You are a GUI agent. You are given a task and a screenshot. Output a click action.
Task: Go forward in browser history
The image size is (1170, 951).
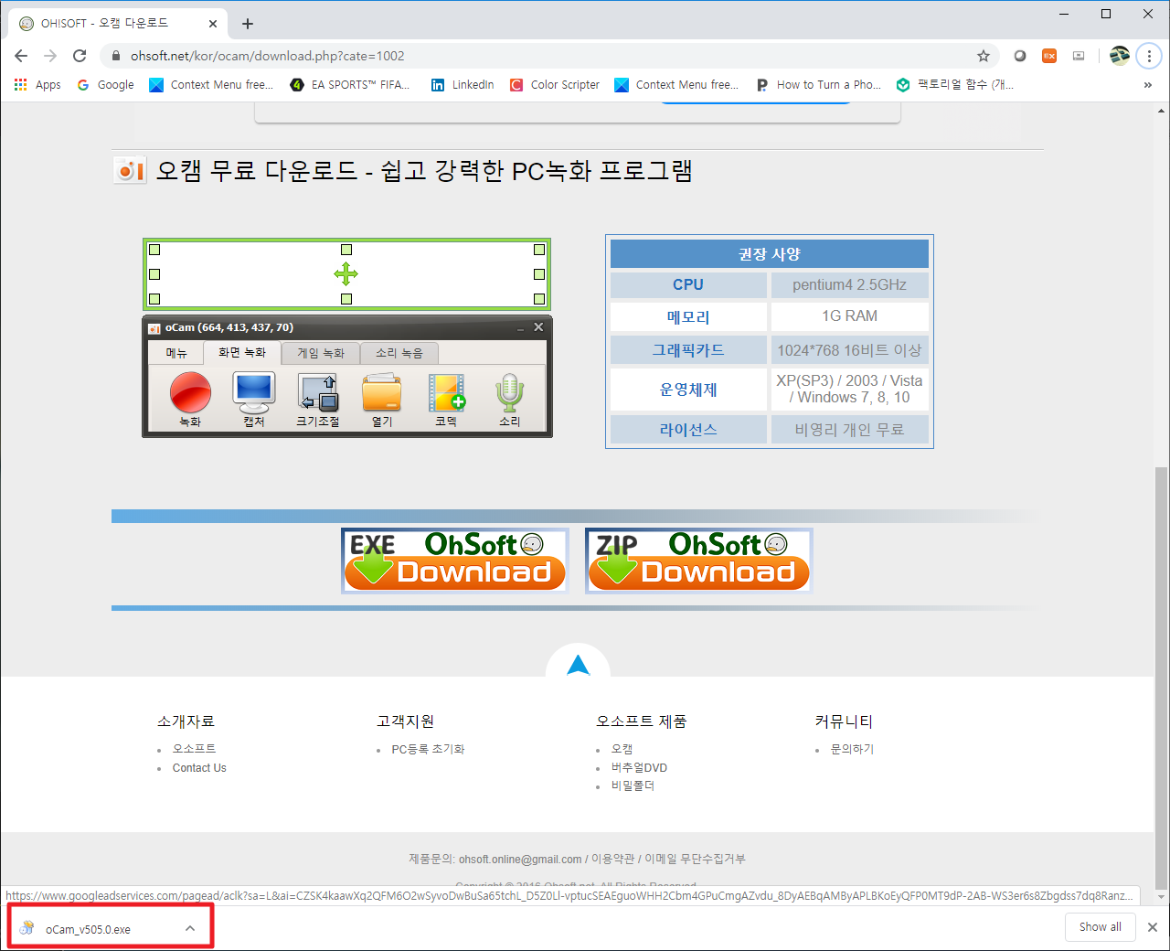click(x=50, y=56)
